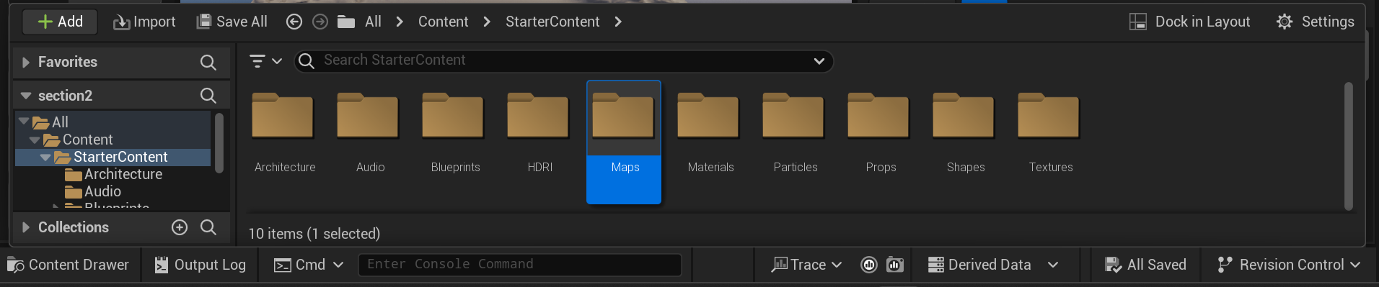Open the Derived Data menu

[x=993, y=265]
